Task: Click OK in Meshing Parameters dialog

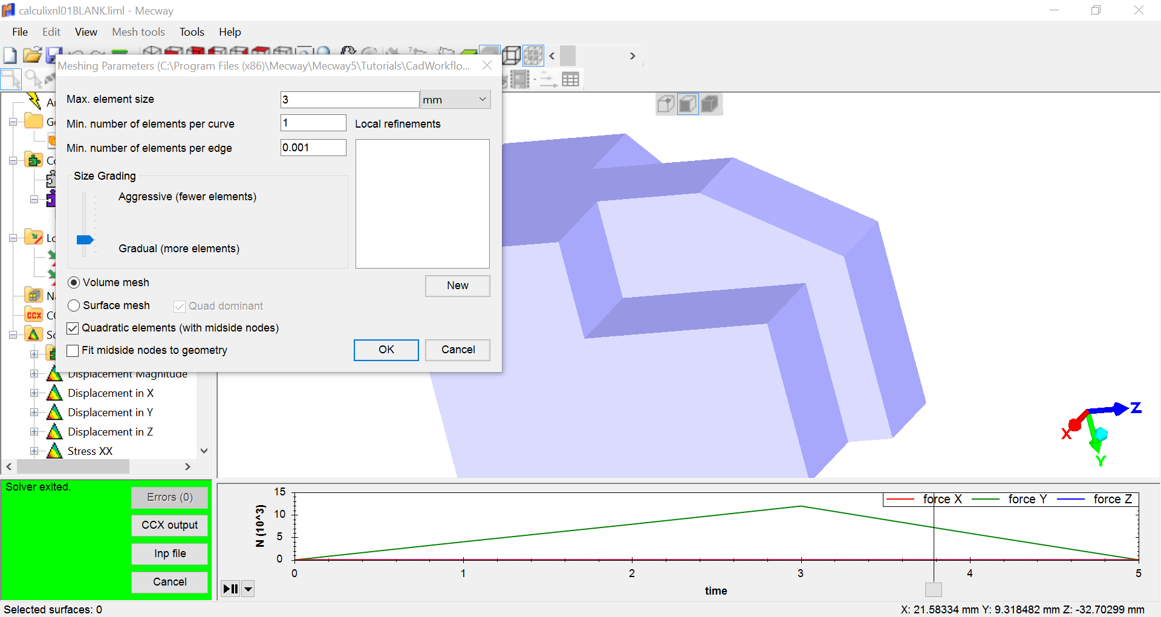Action: tap(386, 350)
